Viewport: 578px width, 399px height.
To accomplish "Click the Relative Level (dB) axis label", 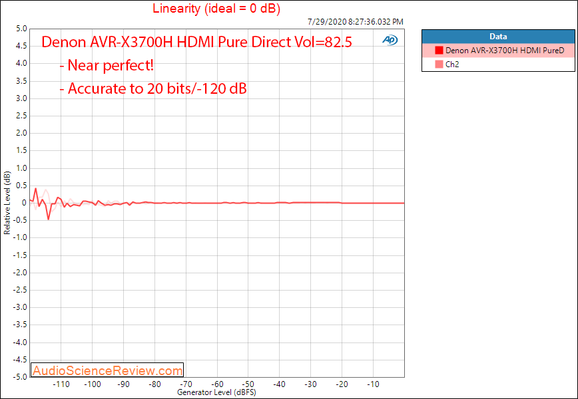I will 7,203.
